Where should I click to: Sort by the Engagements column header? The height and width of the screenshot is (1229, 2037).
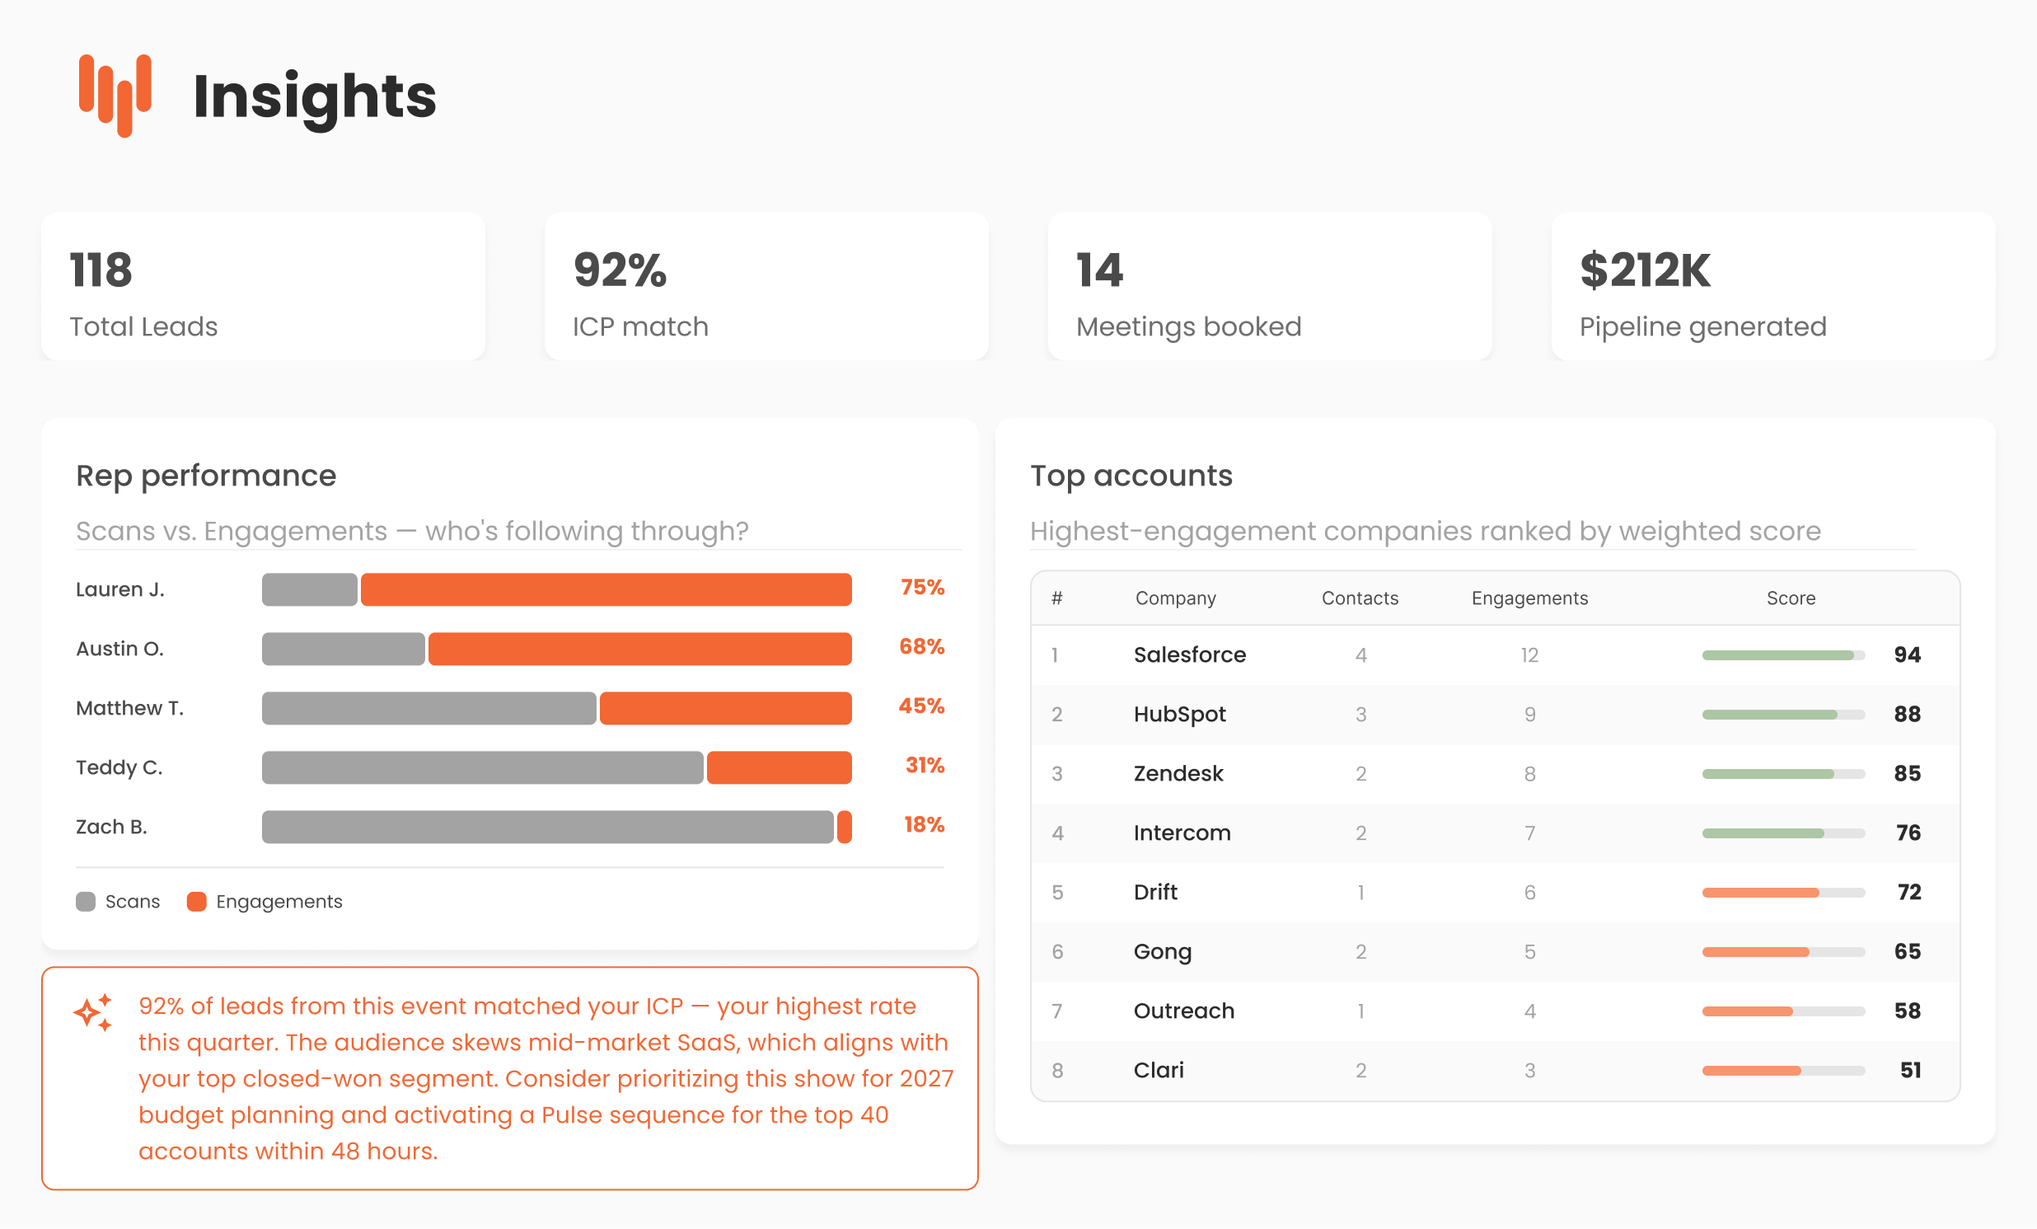tap(1529, 598)
